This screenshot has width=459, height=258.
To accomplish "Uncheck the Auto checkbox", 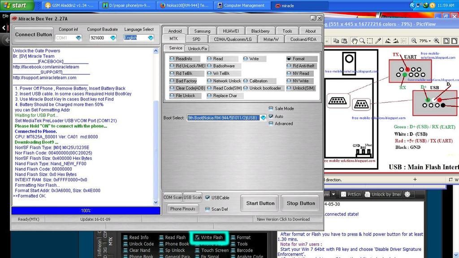I will coord(271,116).
